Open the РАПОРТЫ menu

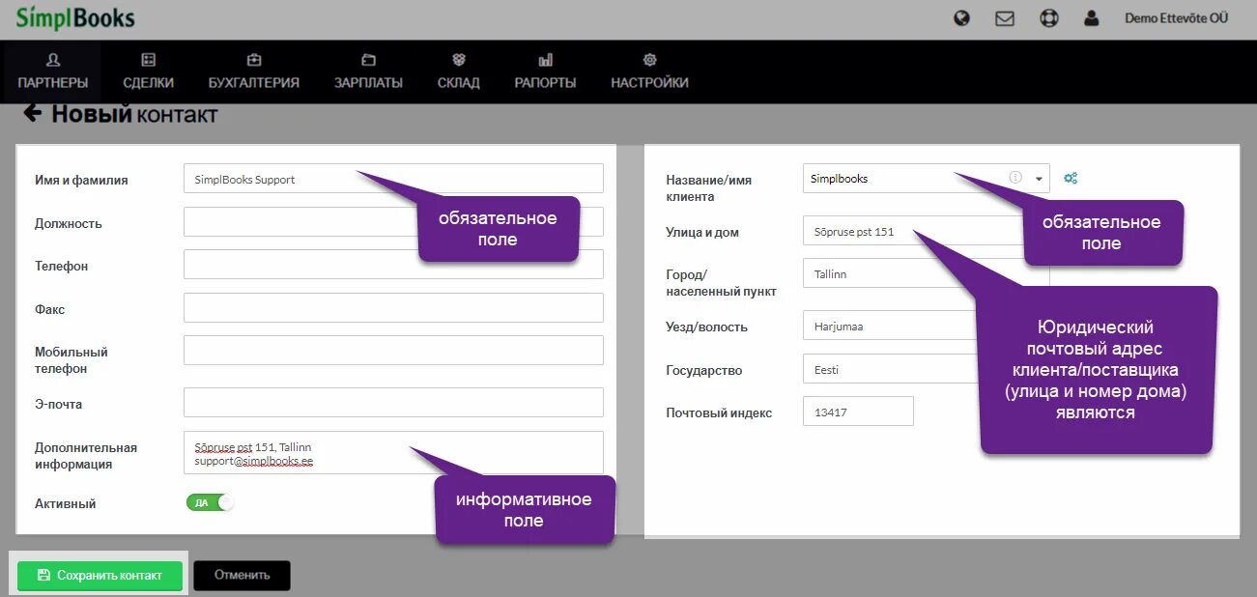(x=545, y=72)
